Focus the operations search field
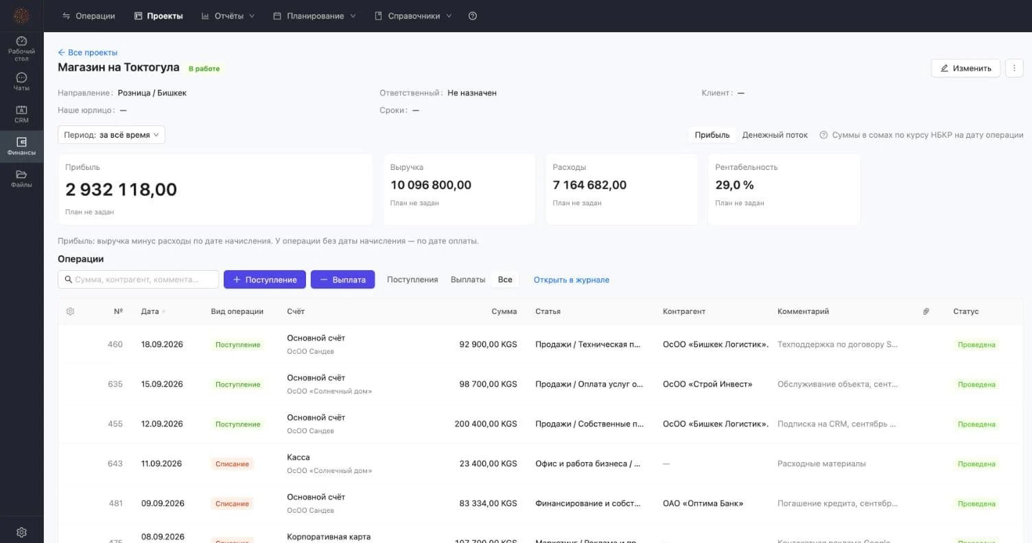The width and height of the screenshot is (1032, 543). pyautogui.click(x=139, y=280)
